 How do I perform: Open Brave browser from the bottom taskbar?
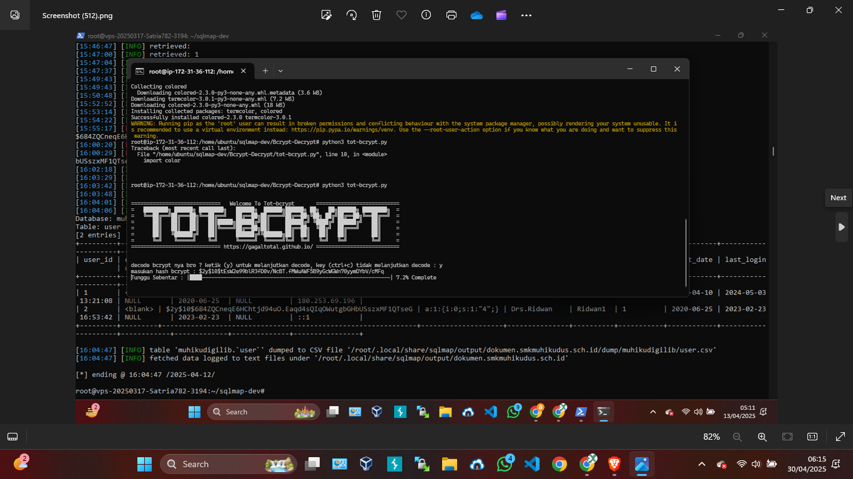click(x=614, y=464)
